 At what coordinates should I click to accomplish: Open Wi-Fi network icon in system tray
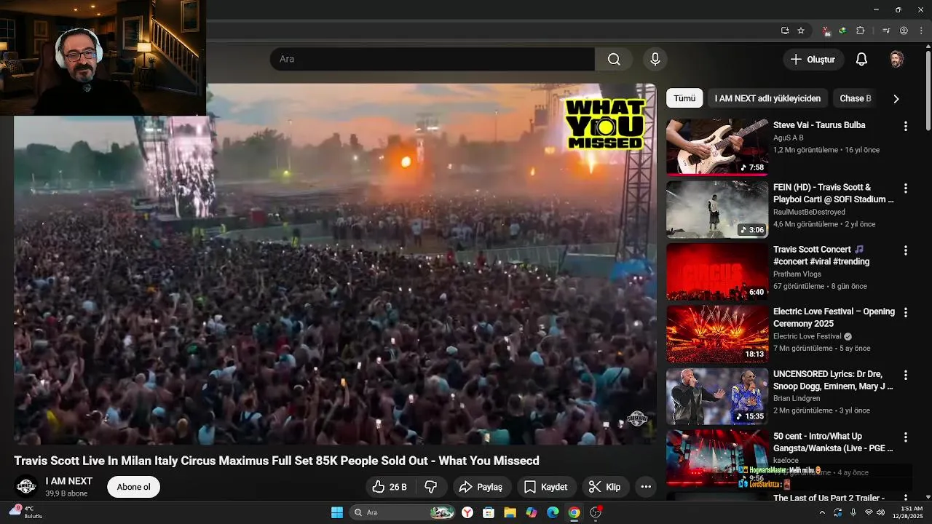point(868,512)
